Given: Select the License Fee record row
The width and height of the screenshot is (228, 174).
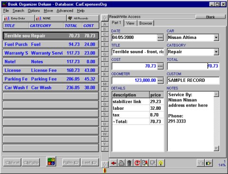Looking at the screenshot, I should pos(51,70).
